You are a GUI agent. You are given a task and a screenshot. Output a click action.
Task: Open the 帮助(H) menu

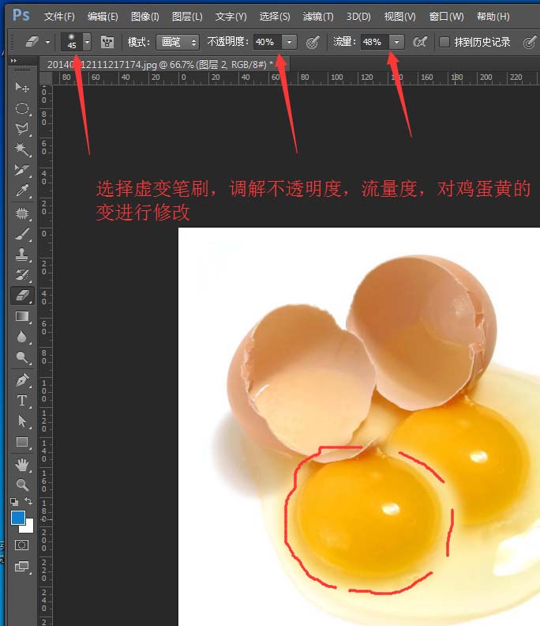point(493,17)
